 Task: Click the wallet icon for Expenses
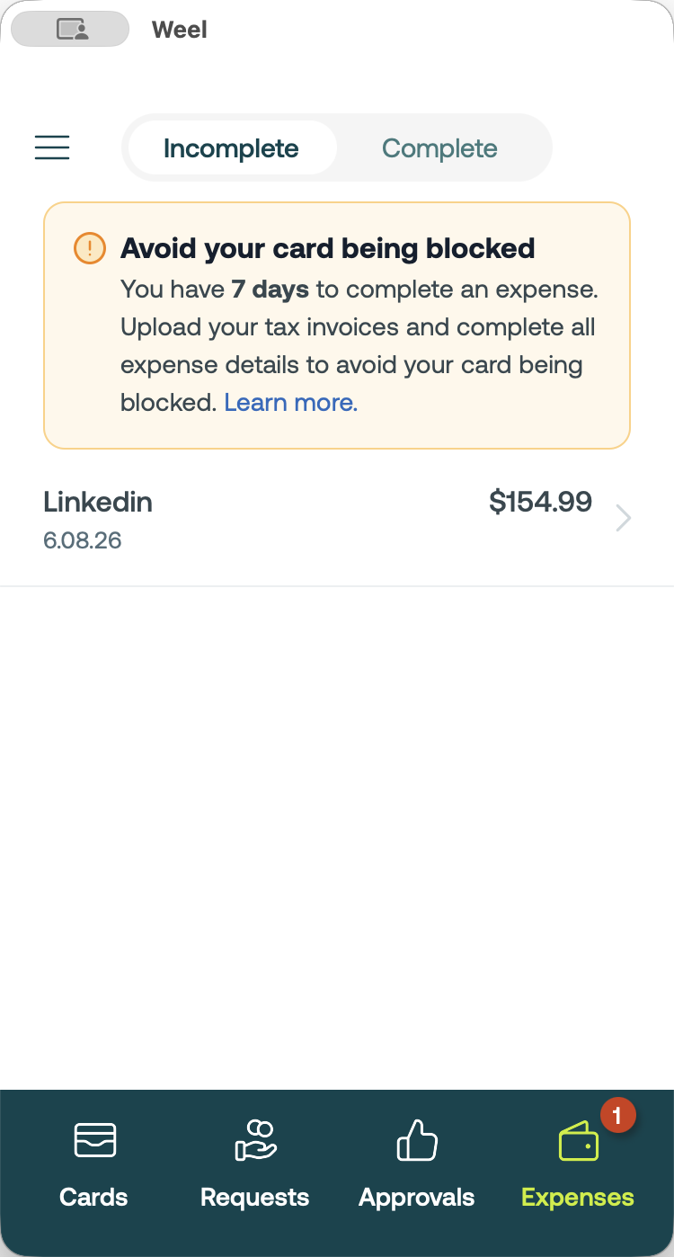coord(578,1140)
